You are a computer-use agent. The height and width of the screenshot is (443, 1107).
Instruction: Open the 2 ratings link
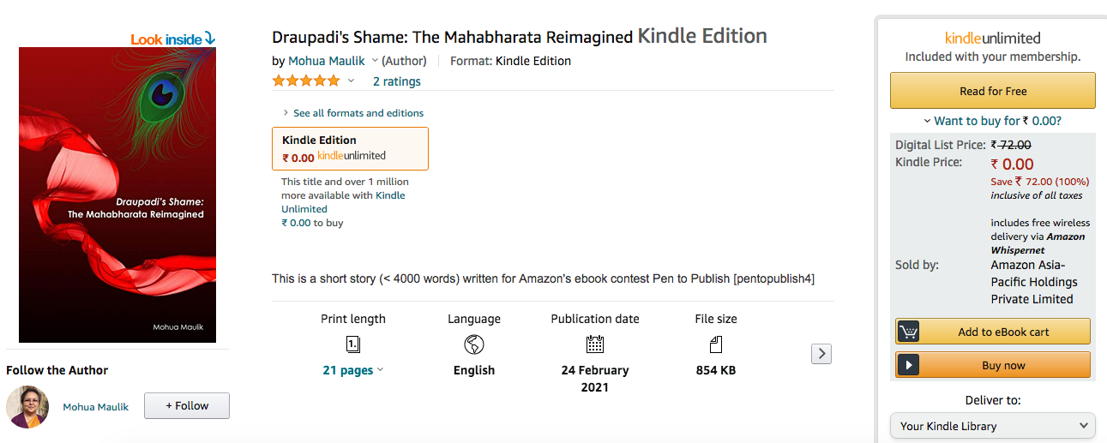[x=396, y=81]
